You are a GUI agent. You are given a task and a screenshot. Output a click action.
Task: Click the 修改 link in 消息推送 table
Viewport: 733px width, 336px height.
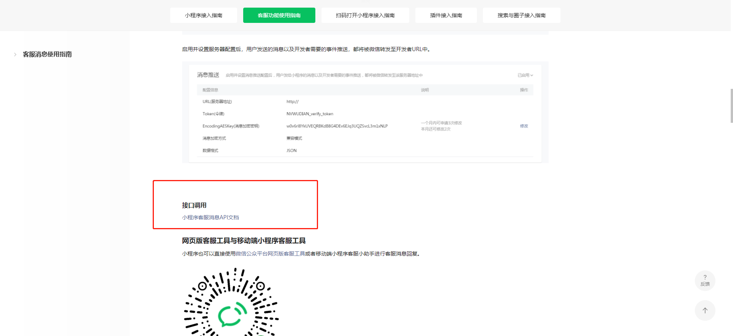[524, 126]
